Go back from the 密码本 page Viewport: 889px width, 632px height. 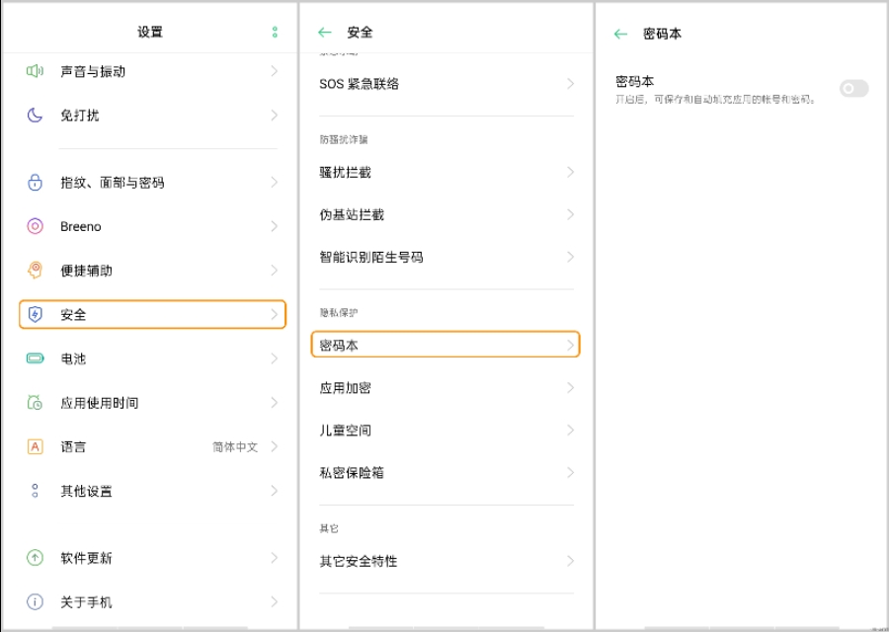click(x=619, y=32)
